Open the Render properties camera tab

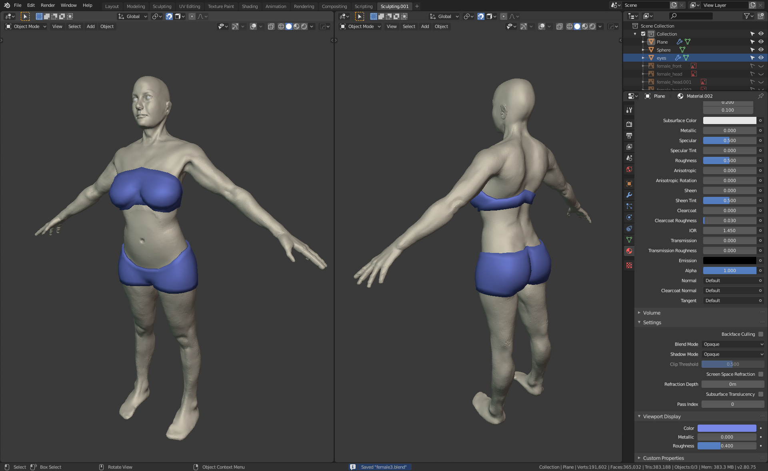click(x=629, y=124)
